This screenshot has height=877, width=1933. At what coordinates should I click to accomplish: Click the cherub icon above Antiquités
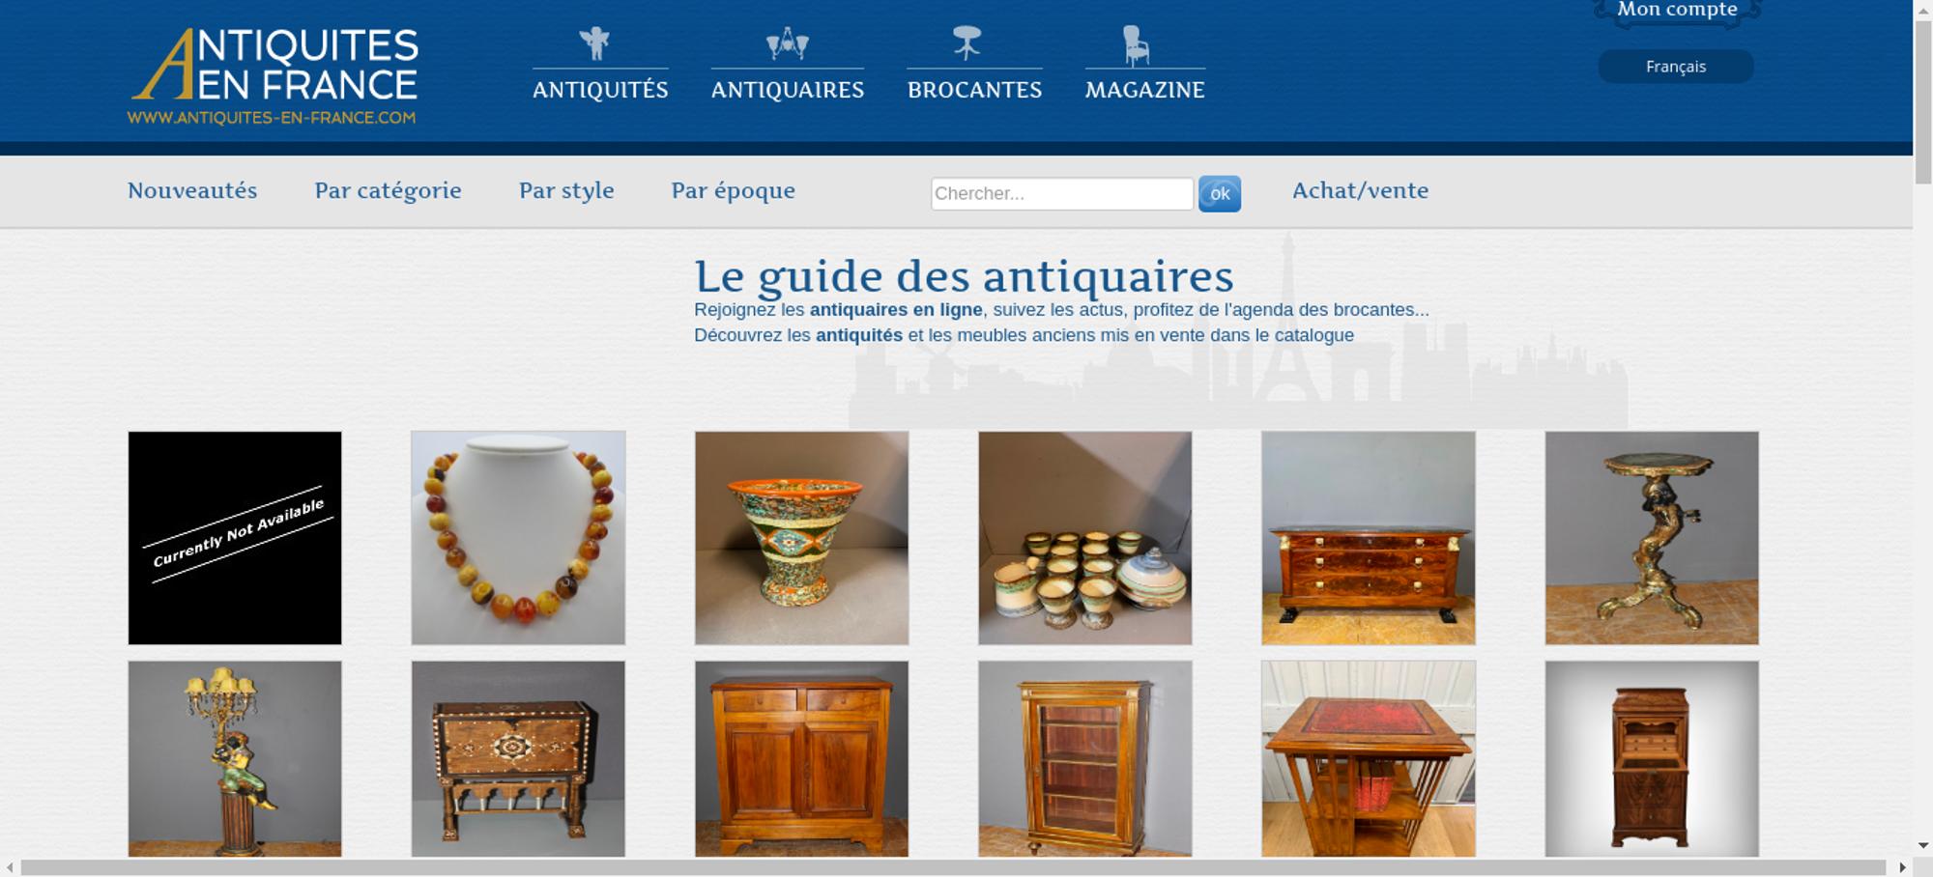pos(594,43)
